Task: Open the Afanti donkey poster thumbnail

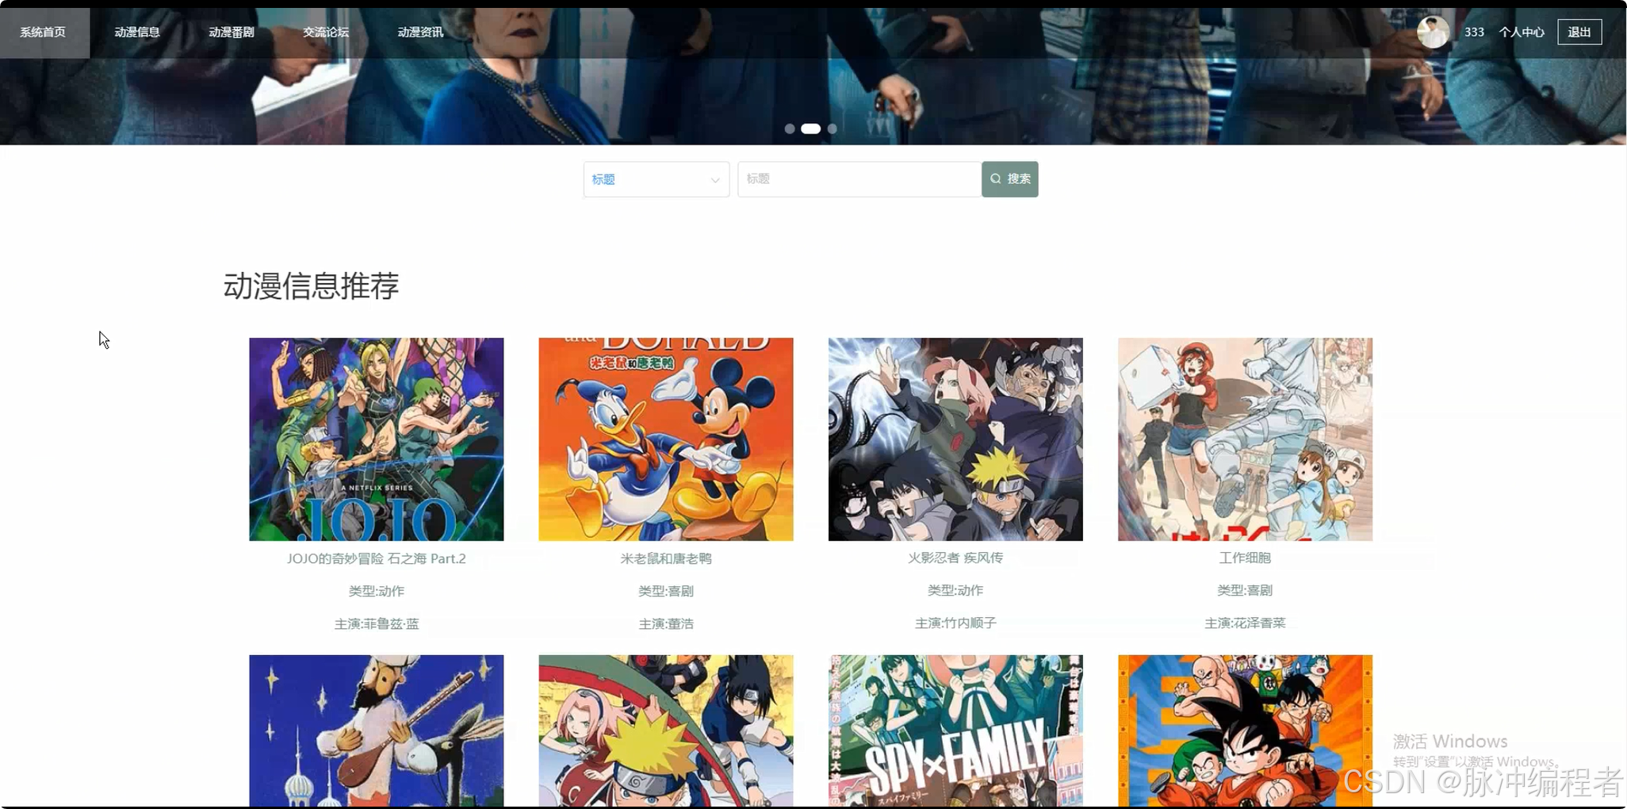Action: (x=376, y=731)
